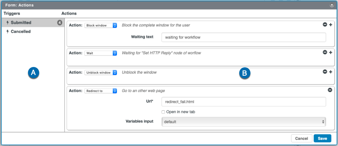338x146 pixels.
Task: Open the Redirect to action dropdown
Action: (x=100, y=91)
